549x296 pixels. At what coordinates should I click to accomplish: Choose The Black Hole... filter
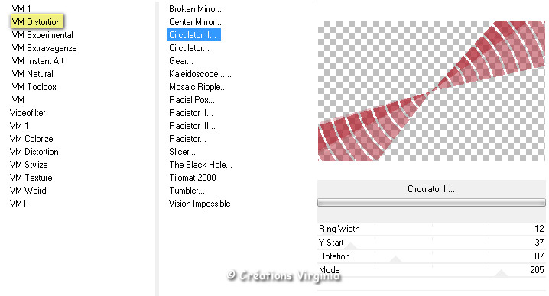click(x=200, y=165)
